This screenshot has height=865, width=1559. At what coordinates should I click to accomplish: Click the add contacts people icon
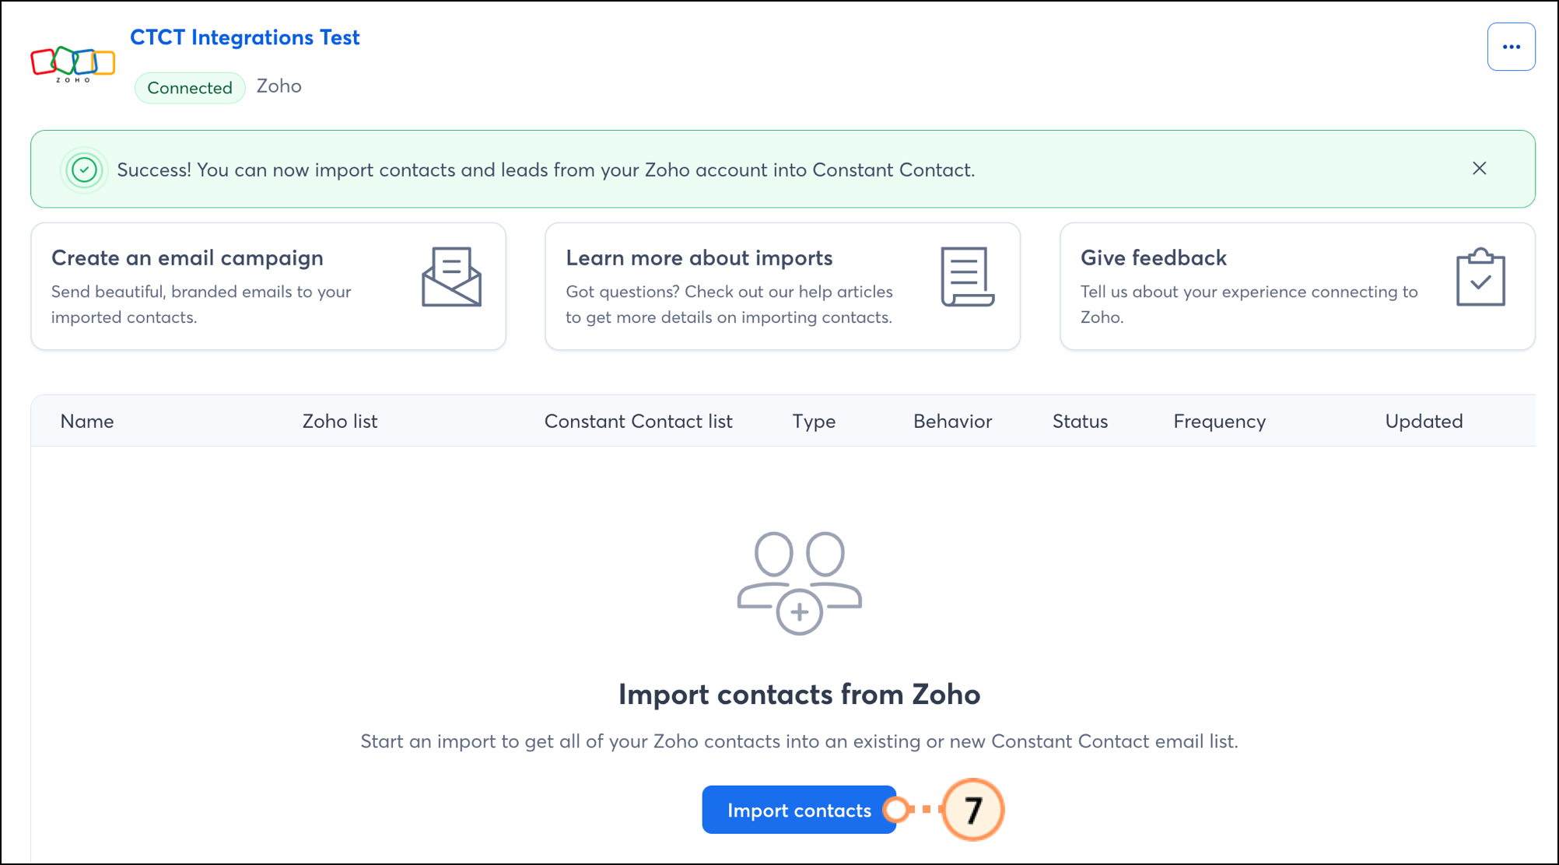coord(799,583)
